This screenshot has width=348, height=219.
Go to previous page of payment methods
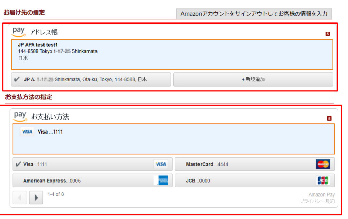pyautogui.click(x=20, y=198)
